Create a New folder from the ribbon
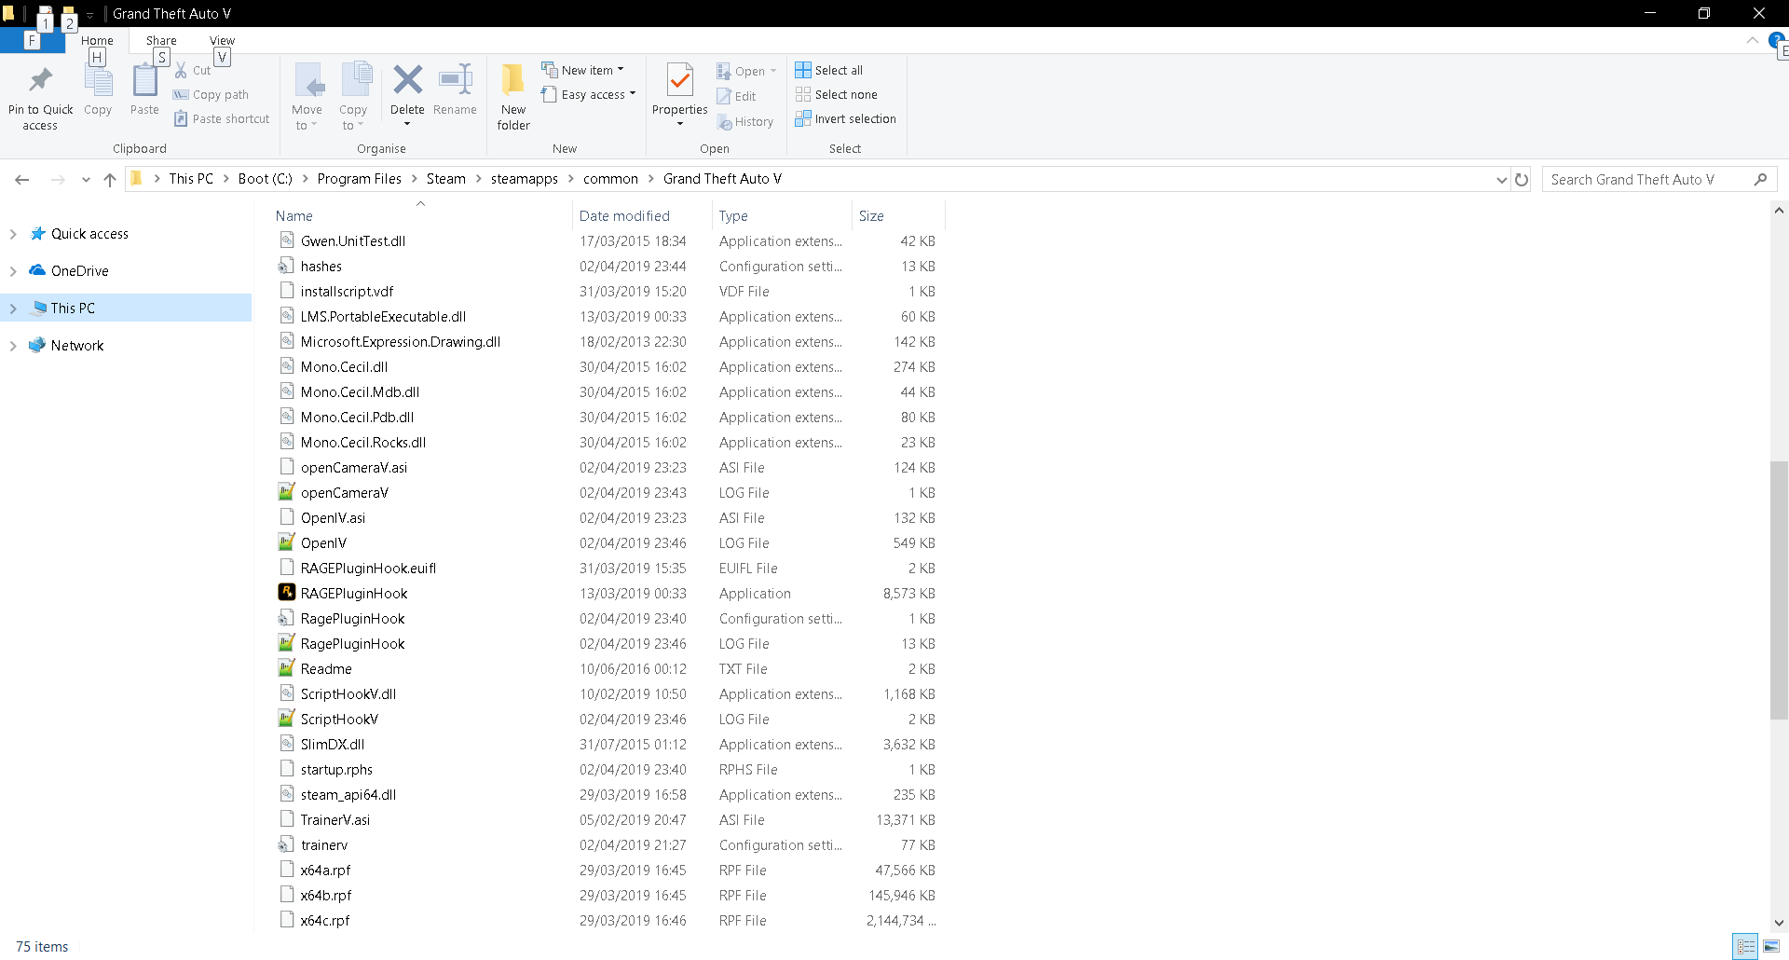Viewport: 1789px width, 960px height. tap(512, 95)
